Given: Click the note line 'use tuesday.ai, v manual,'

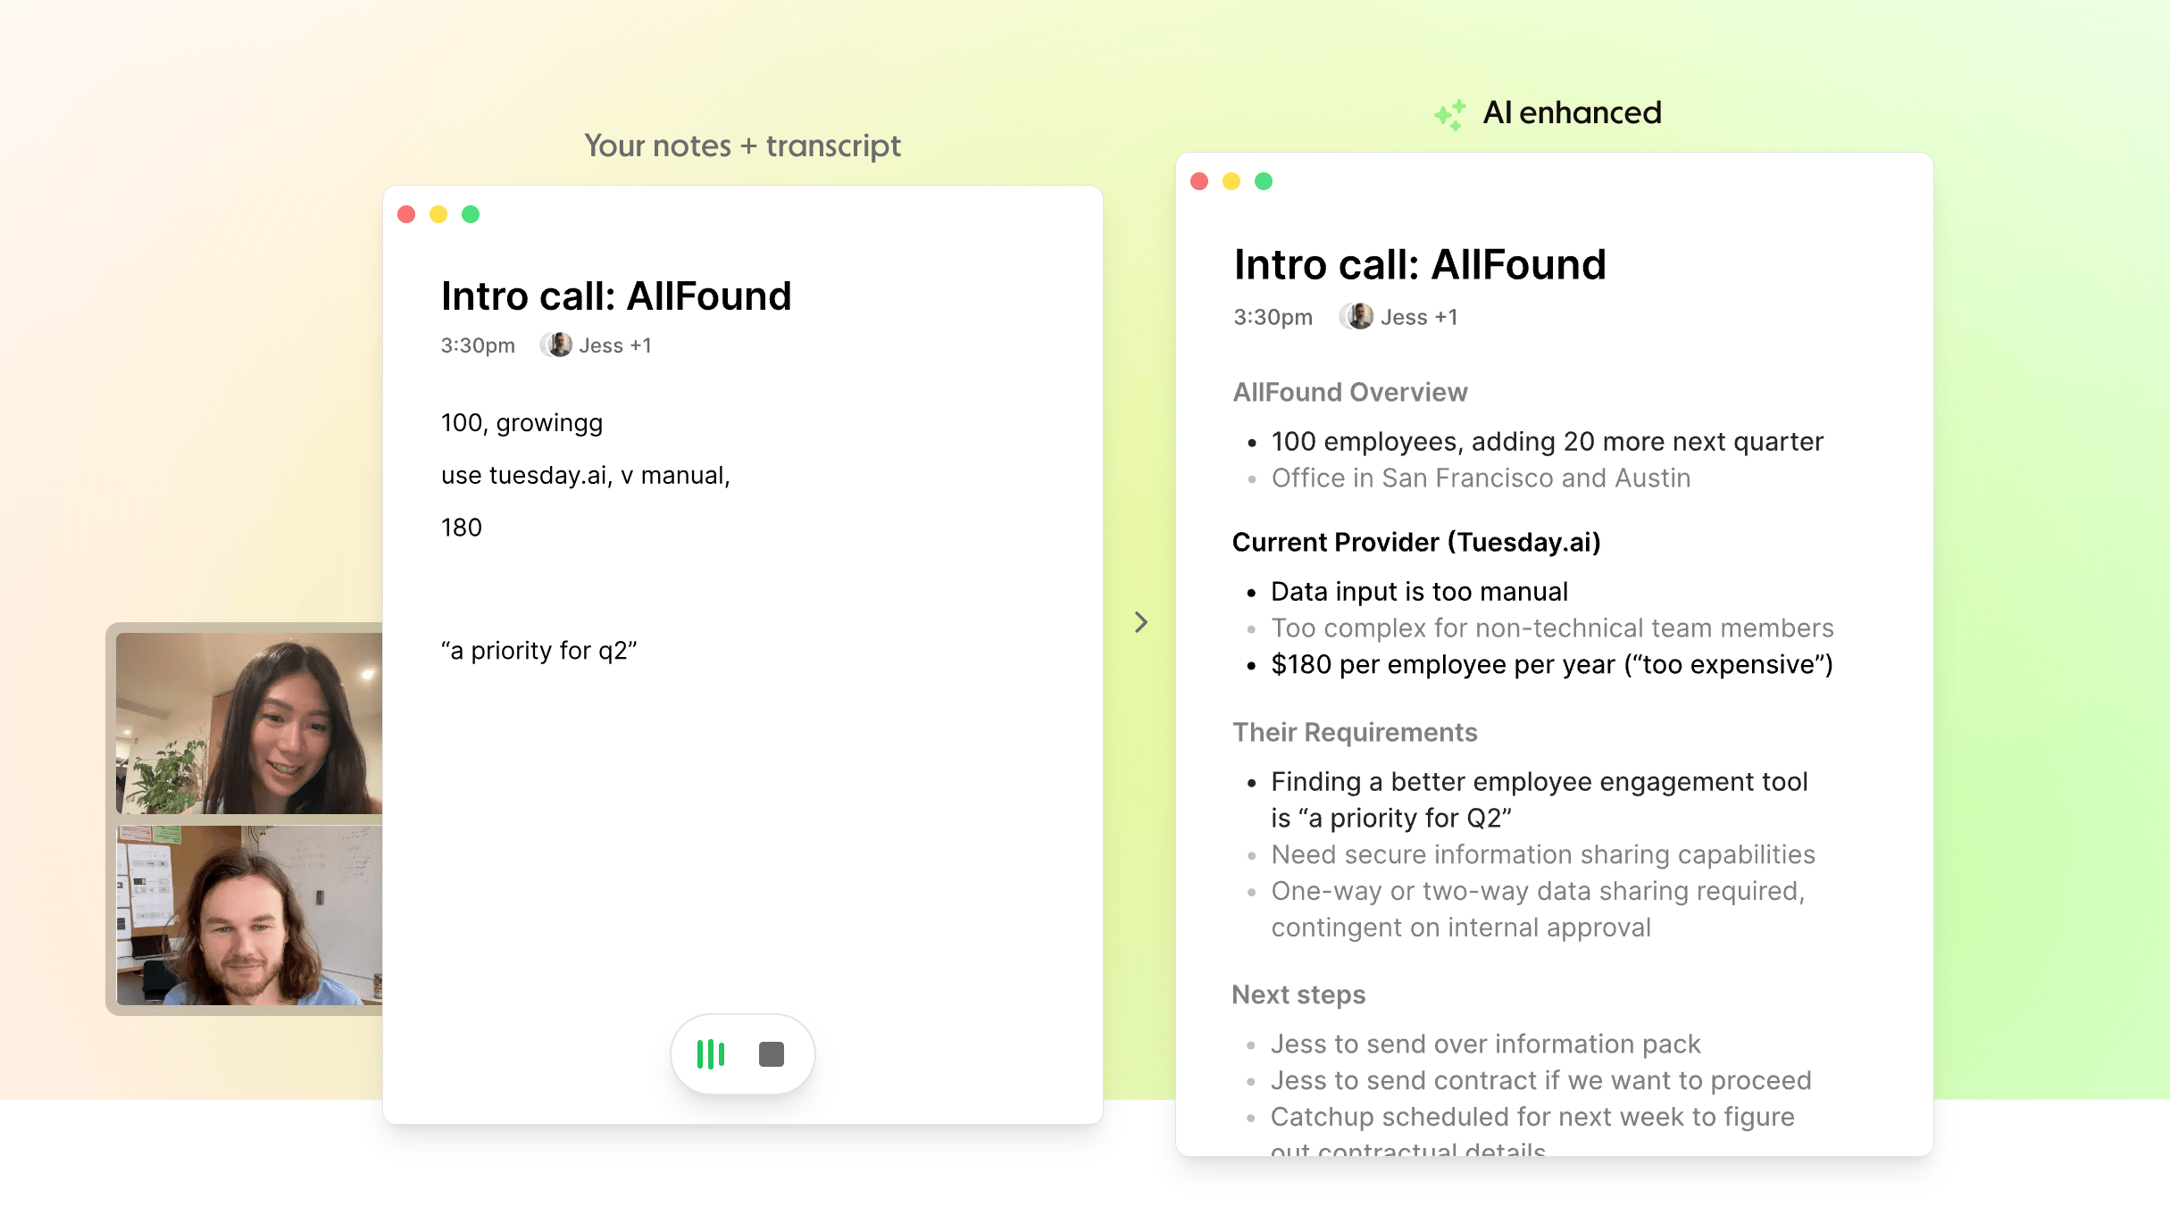Looking at the screenshot, I should [585, 475].
